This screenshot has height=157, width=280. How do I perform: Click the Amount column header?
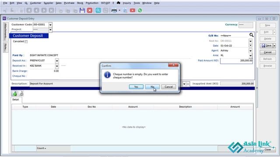coord(235,107)
